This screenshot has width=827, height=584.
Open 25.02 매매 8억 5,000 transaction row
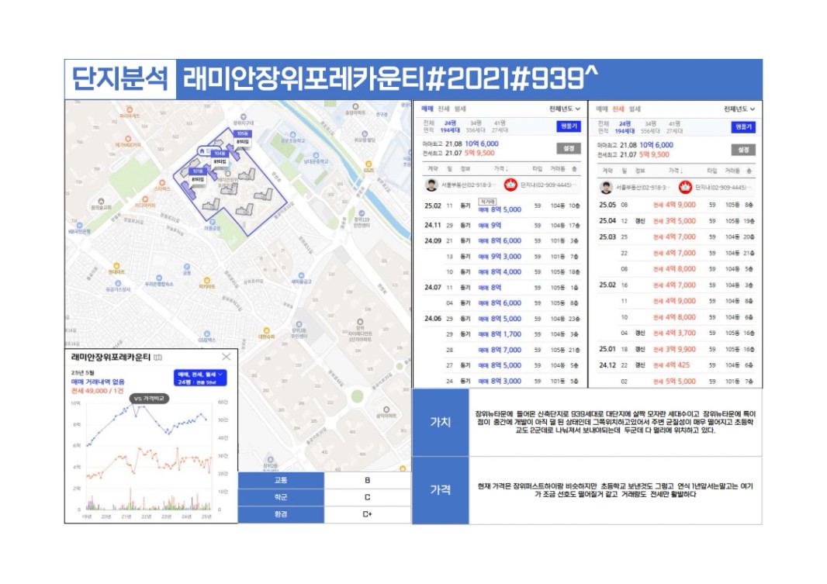502,206
